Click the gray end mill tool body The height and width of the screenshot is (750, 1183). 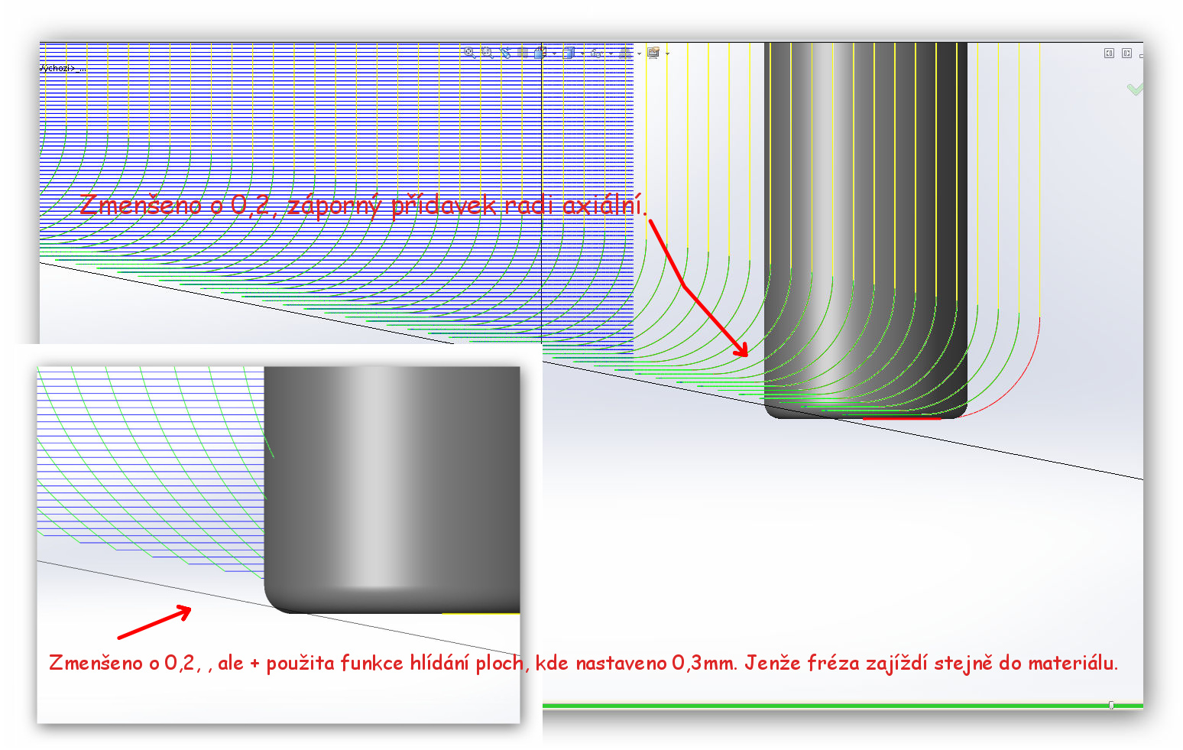click(865, 191)
